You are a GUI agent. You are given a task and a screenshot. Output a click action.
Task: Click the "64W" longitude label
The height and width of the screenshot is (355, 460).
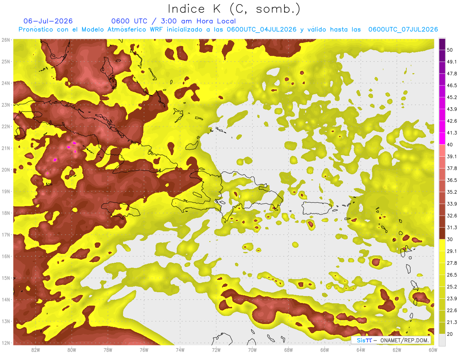coord(361,350)
